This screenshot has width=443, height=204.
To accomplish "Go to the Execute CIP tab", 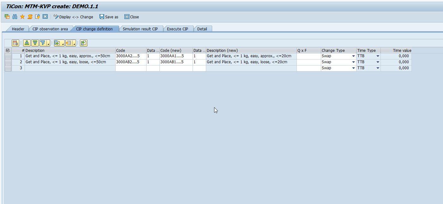I will [177, 29].
